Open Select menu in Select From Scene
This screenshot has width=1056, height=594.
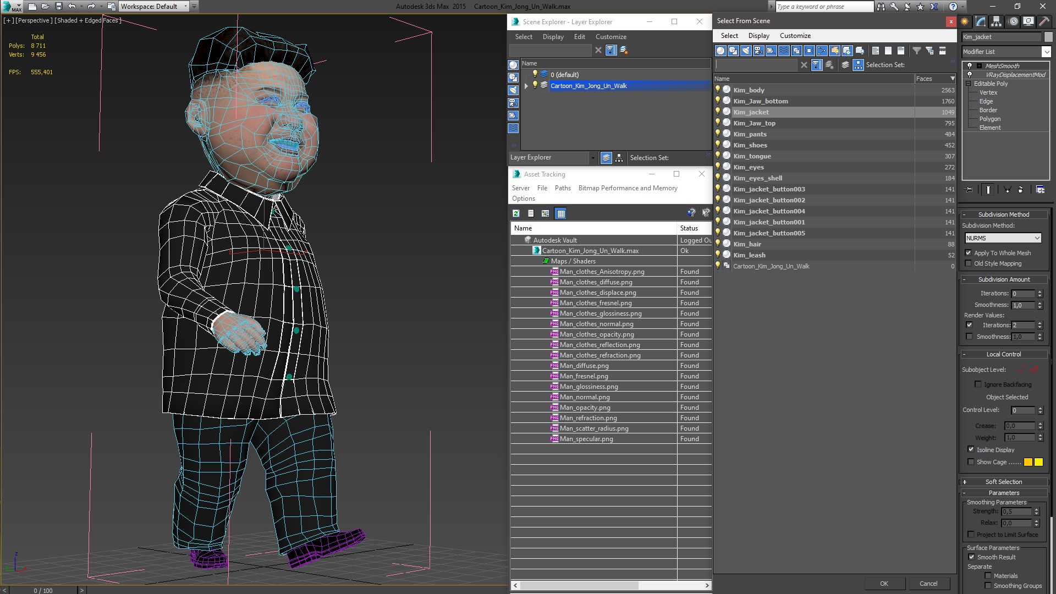[x=729, y=36]
